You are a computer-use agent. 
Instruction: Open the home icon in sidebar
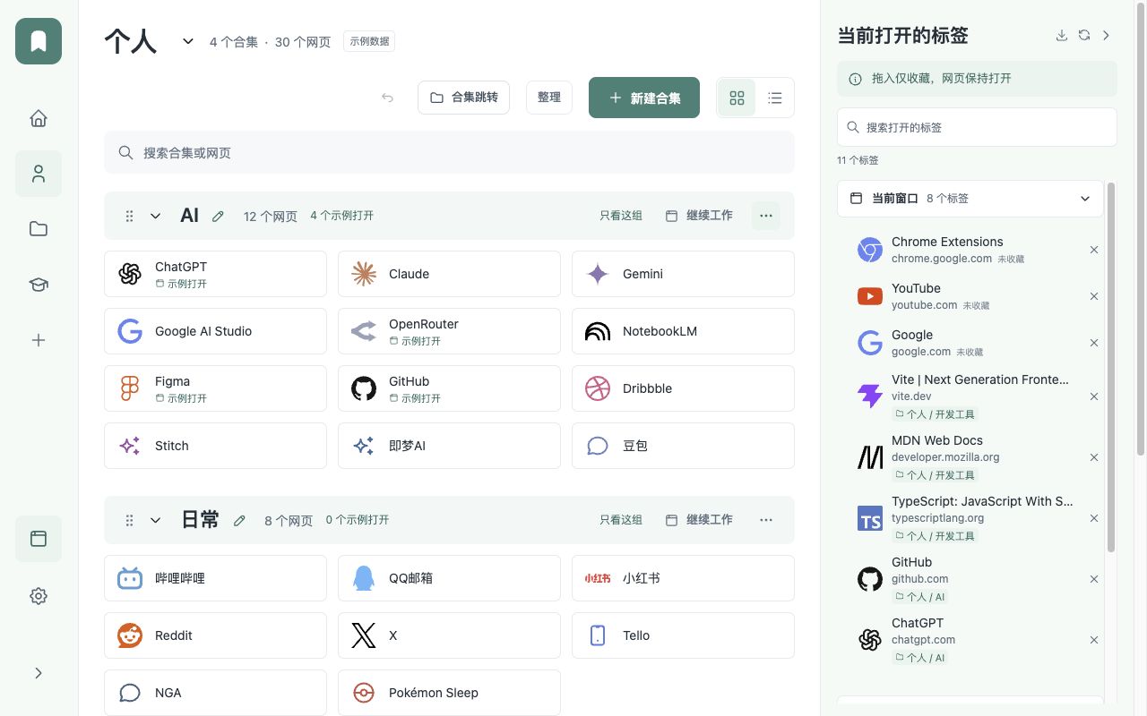pos(39,118)
